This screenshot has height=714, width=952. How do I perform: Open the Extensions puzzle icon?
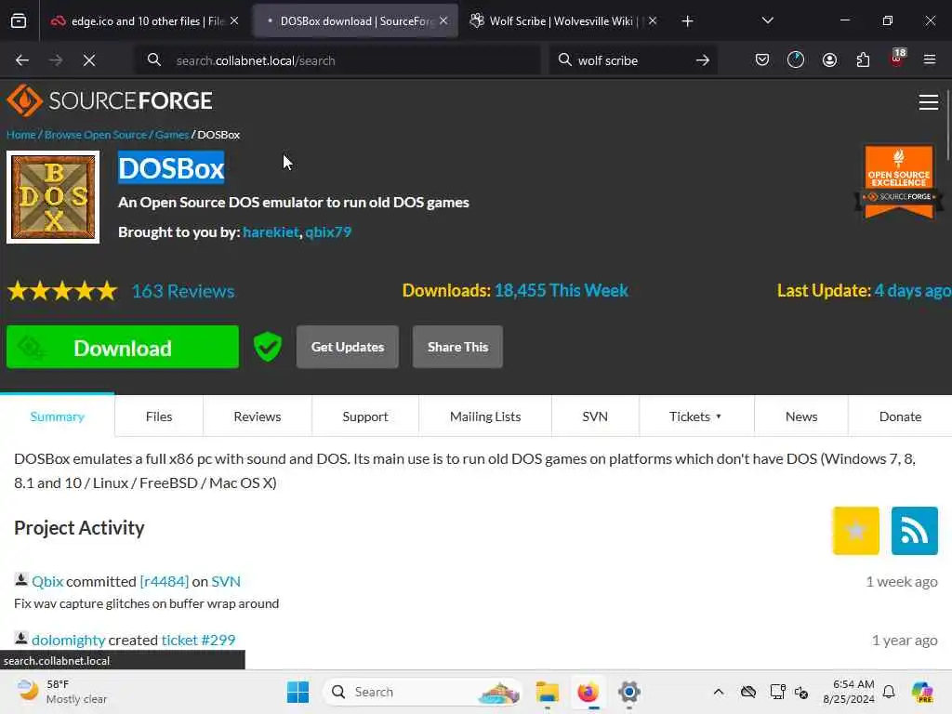863,59
